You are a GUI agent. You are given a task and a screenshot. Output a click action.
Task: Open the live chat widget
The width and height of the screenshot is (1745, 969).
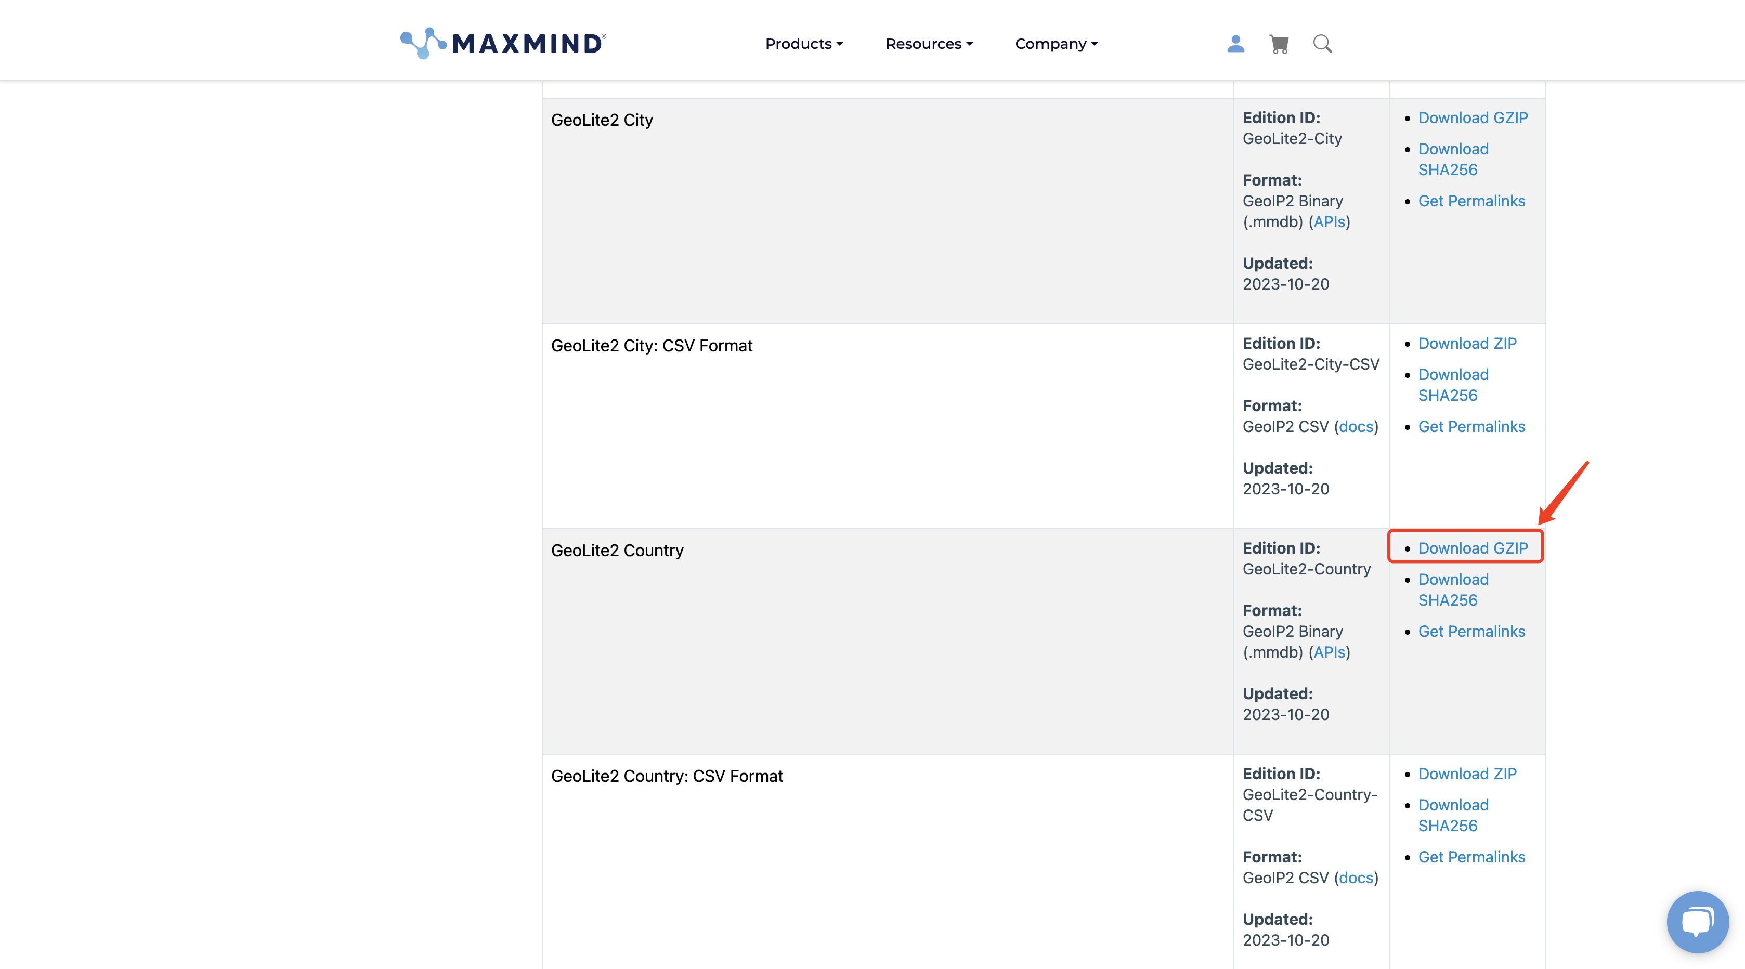1695,919
